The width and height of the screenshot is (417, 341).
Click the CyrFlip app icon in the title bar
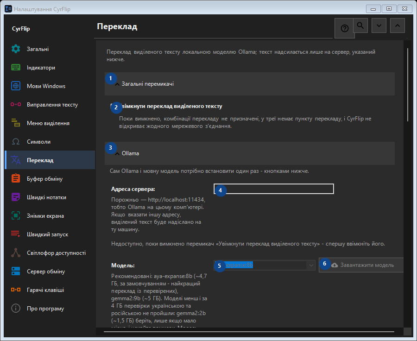tap(8, 9)
